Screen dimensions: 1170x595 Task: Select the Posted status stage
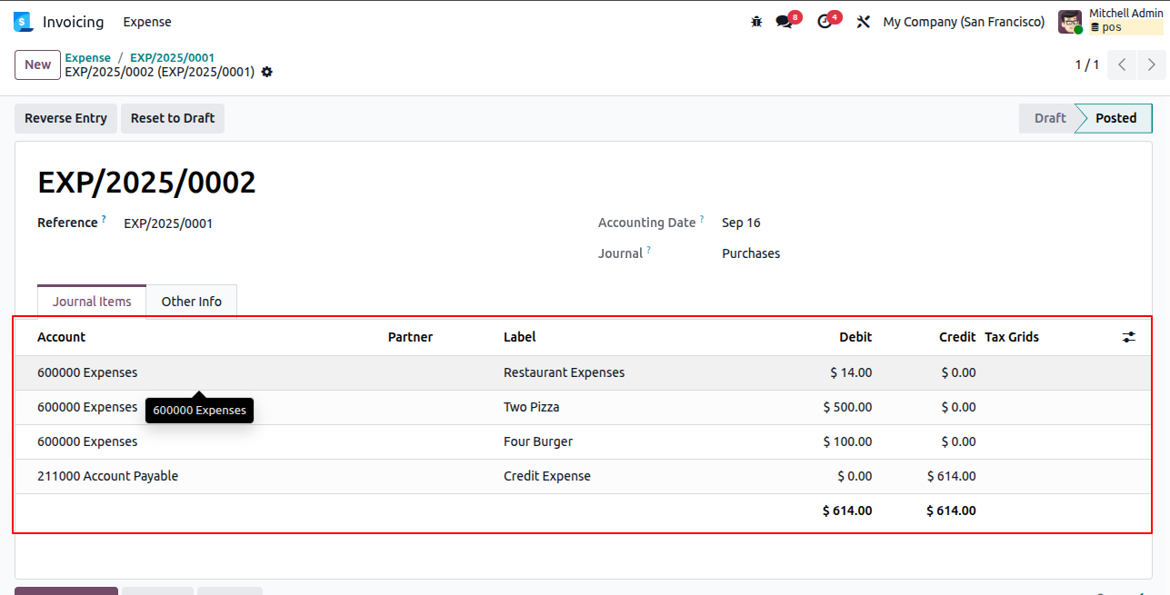point(1115,118)
